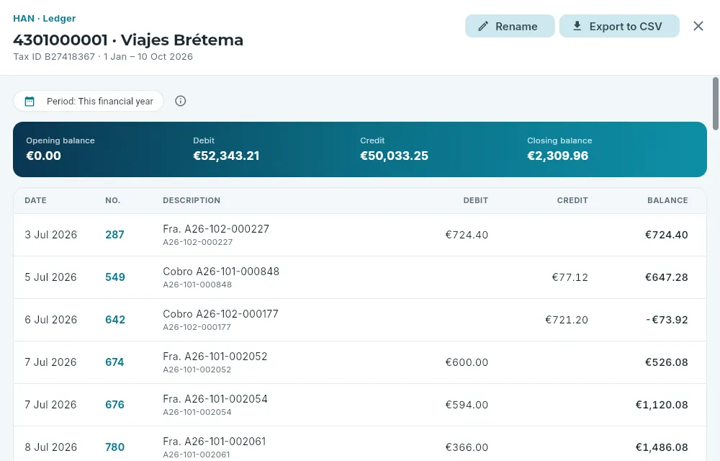Click the €647.28 balance value
This screenshot has width=720, height=461.
click(666, 277)
